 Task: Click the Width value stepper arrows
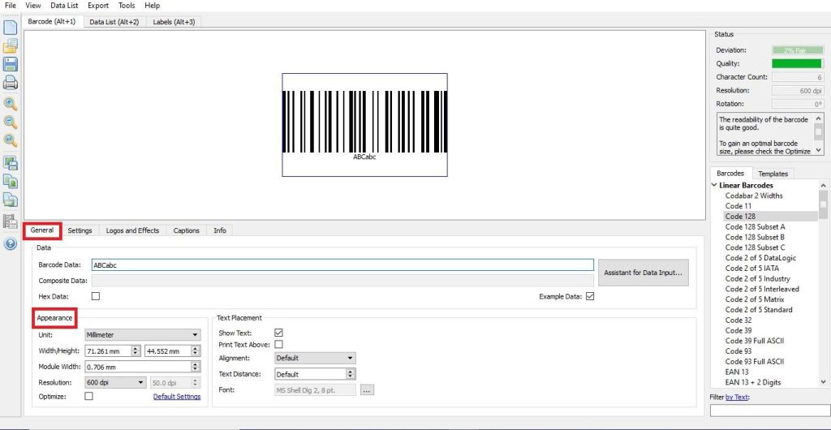click(x=136, y=350)
